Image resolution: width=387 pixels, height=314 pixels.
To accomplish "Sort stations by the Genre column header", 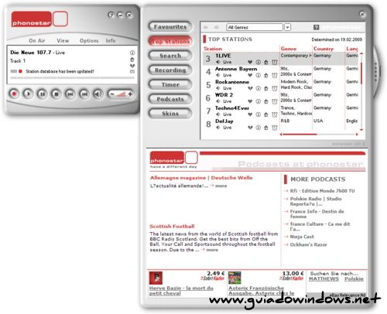I will click(x=289, y=49).
